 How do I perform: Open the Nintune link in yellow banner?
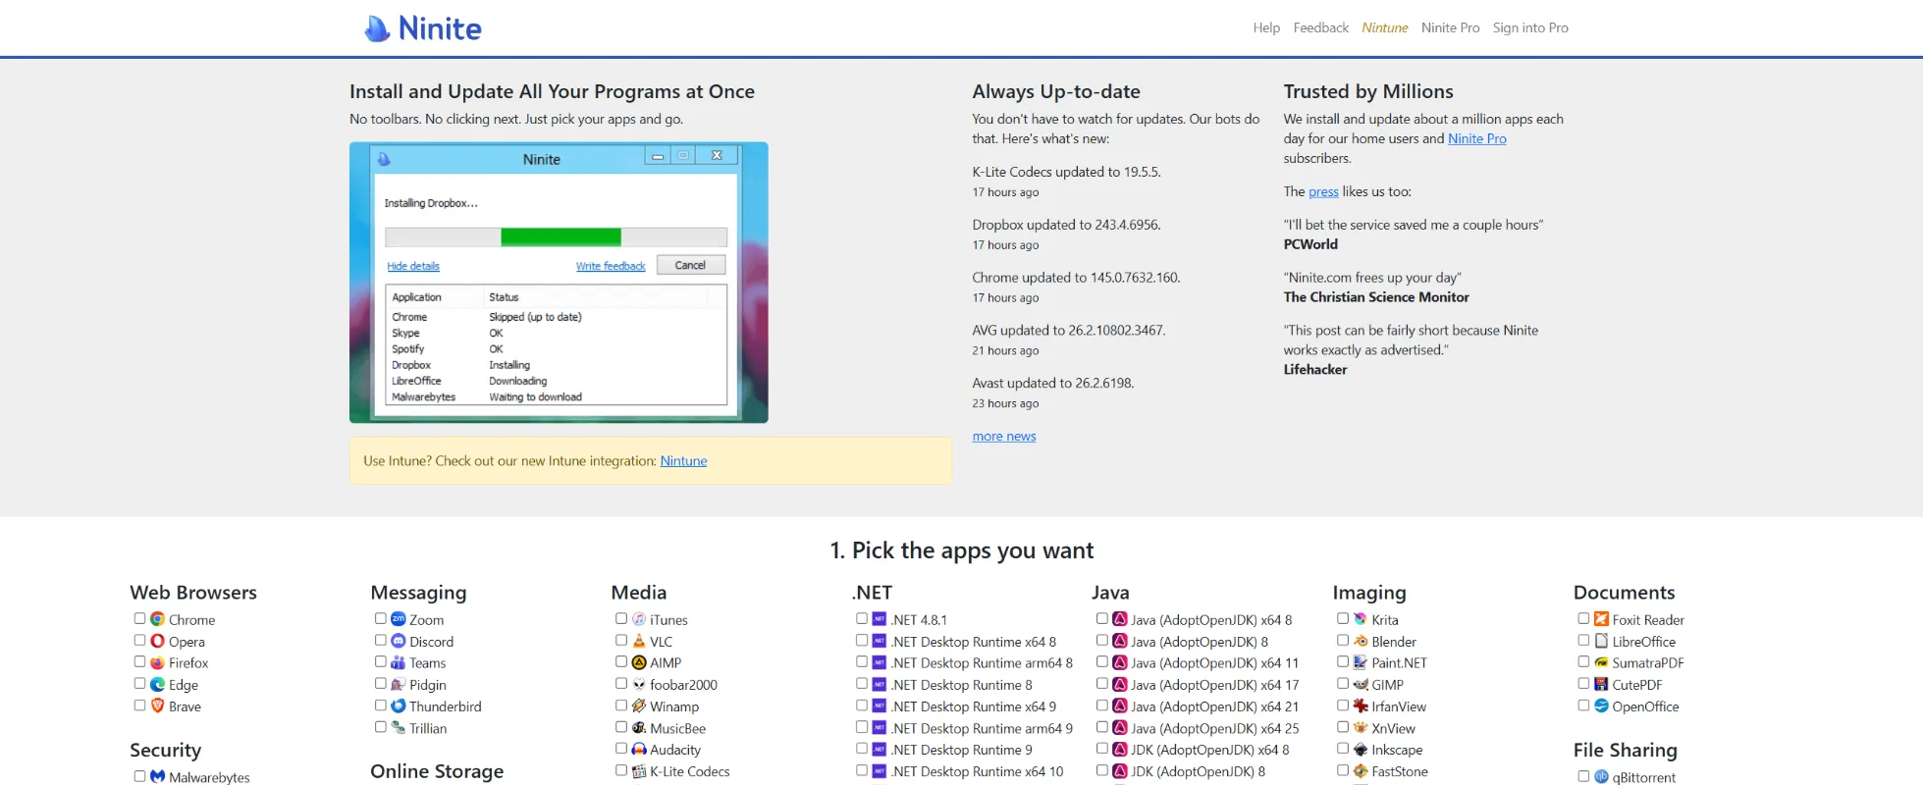pyautogui.click(x=683, y=460)
